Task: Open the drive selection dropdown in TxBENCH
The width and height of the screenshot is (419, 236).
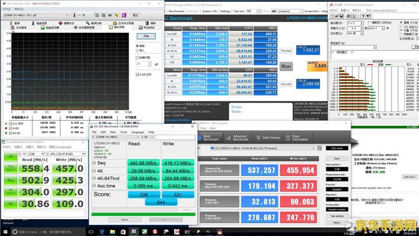Action: (x=262, y=148)
